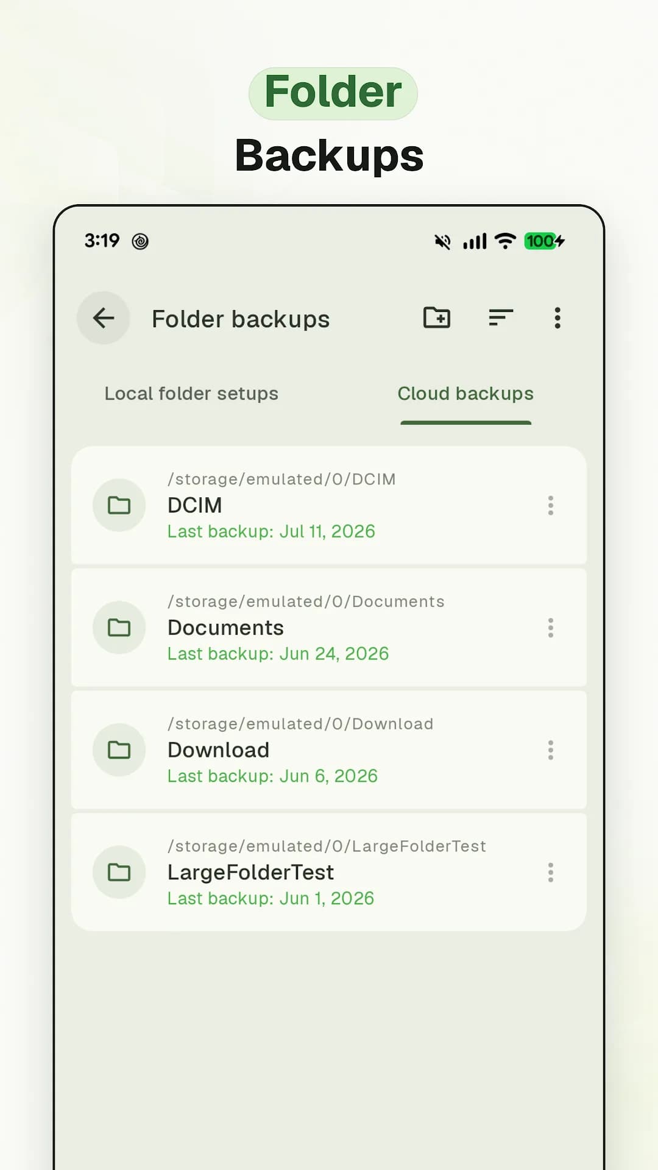
Task: Click path /storage/emulated/0/Documents
Action: click(x=306, y=602)
